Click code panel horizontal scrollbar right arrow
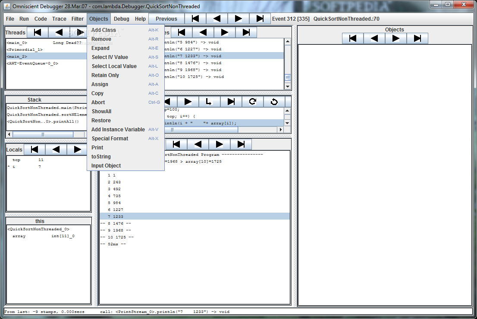This screenshot has width=477, height=319. [280, 130]
